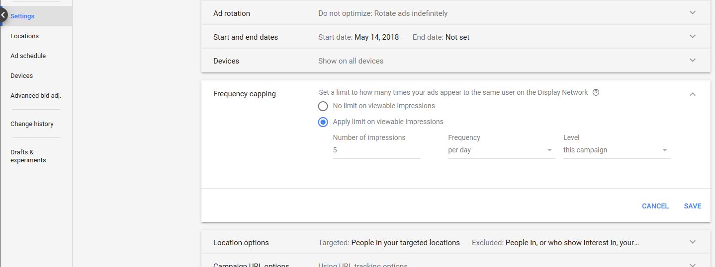Viewport: 715px width, 267px height.
Task: Expand the Location options section
Action: click(693, 242)
